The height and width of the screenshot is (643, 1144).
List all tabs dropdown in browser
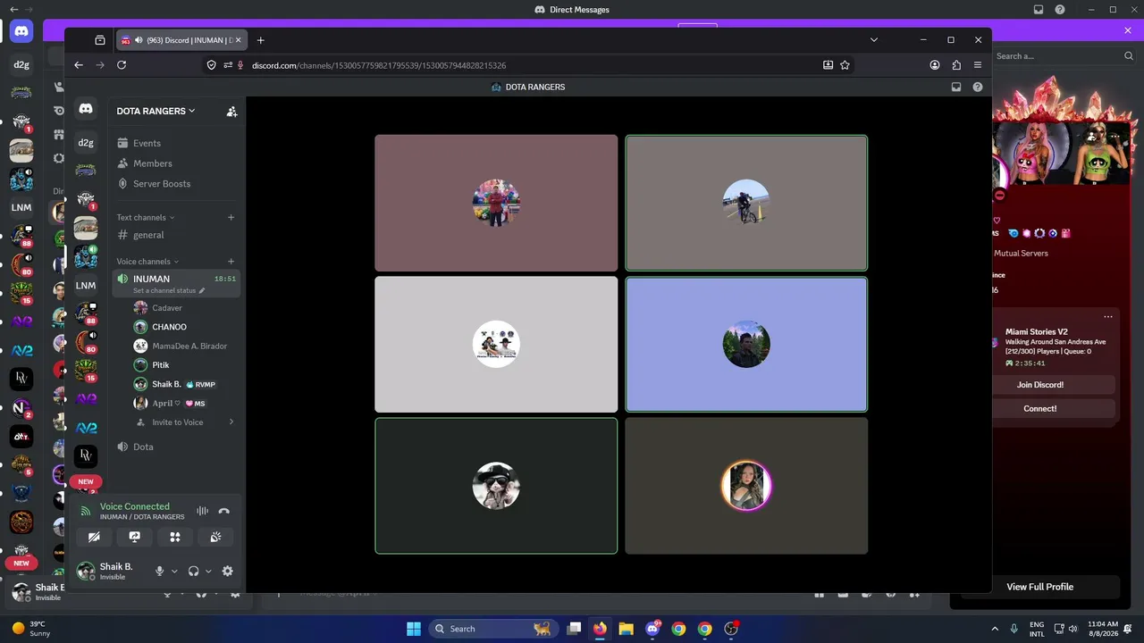coord(874,40)
